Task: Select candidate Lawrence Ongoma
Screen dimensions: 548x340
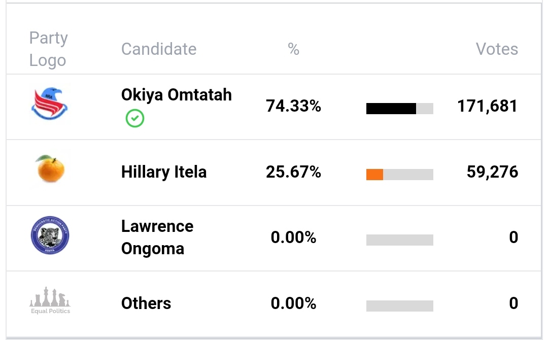Action: coord(157,237)
